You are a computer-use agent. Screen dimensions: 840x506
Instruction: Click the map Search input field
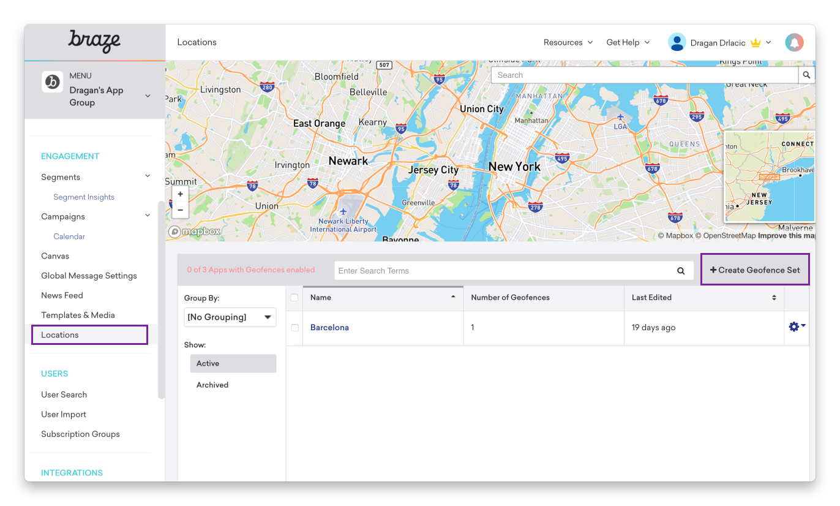(645, 75)
